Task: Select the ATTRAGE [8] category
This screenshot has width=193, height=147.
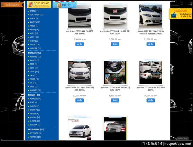Action: (x=36, y=133)
